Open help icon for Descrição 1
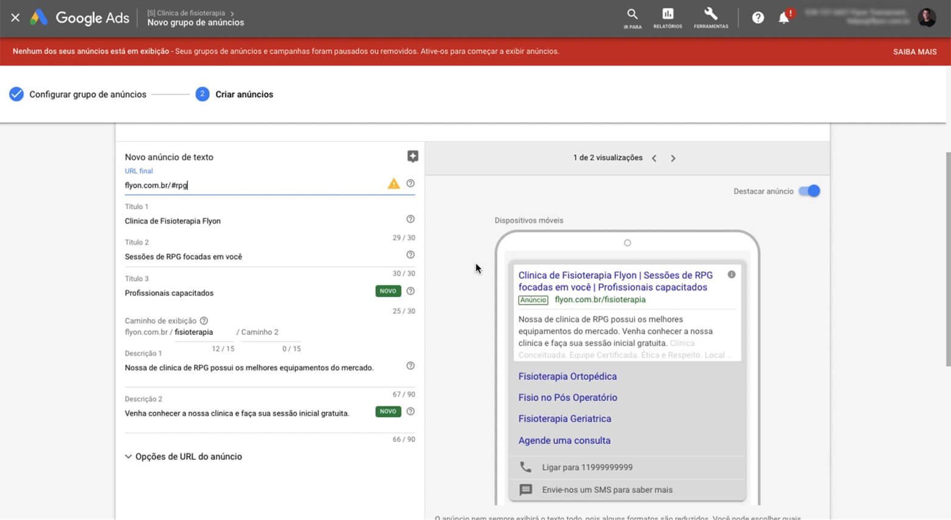 [410, 366]
